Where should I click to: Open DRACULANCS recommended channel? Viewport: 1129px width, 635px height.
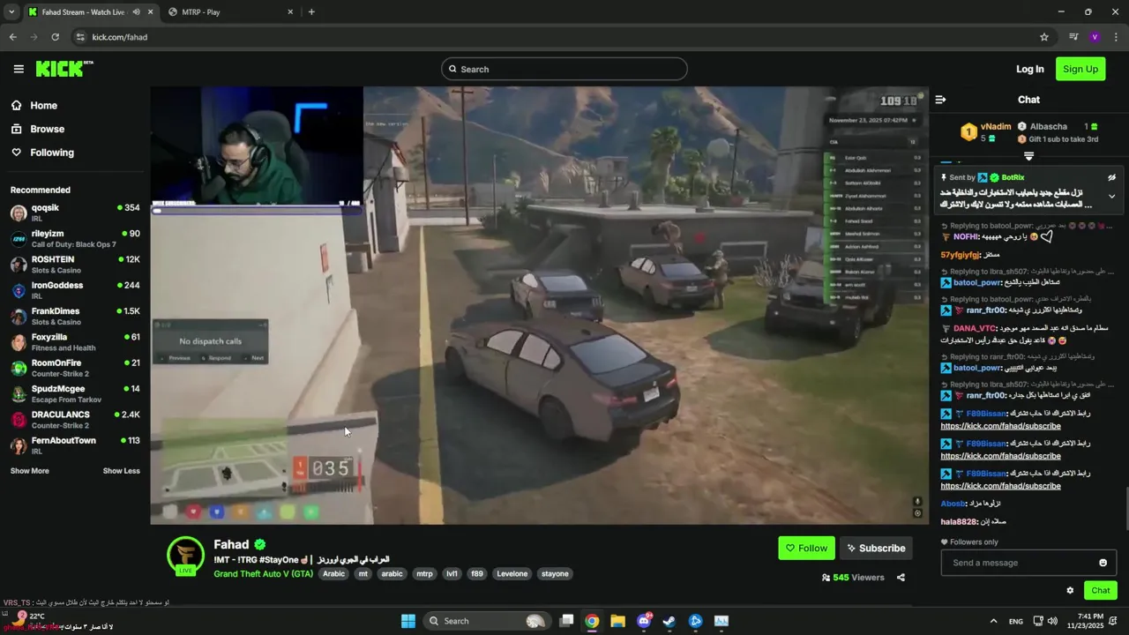pyautogui.click(x=75, y=419)
